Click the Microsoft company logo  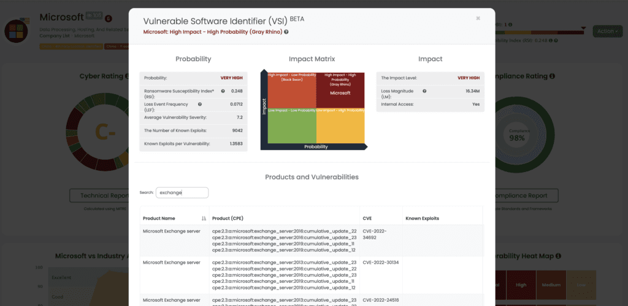(x=17, y=31)
